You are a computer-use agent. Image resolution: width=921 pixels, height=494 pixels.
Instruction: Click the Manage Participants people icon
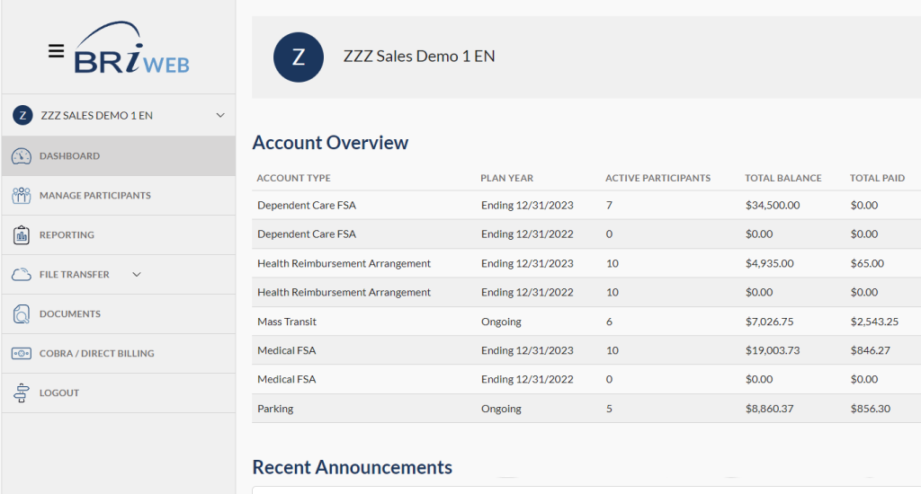[22, 196]
